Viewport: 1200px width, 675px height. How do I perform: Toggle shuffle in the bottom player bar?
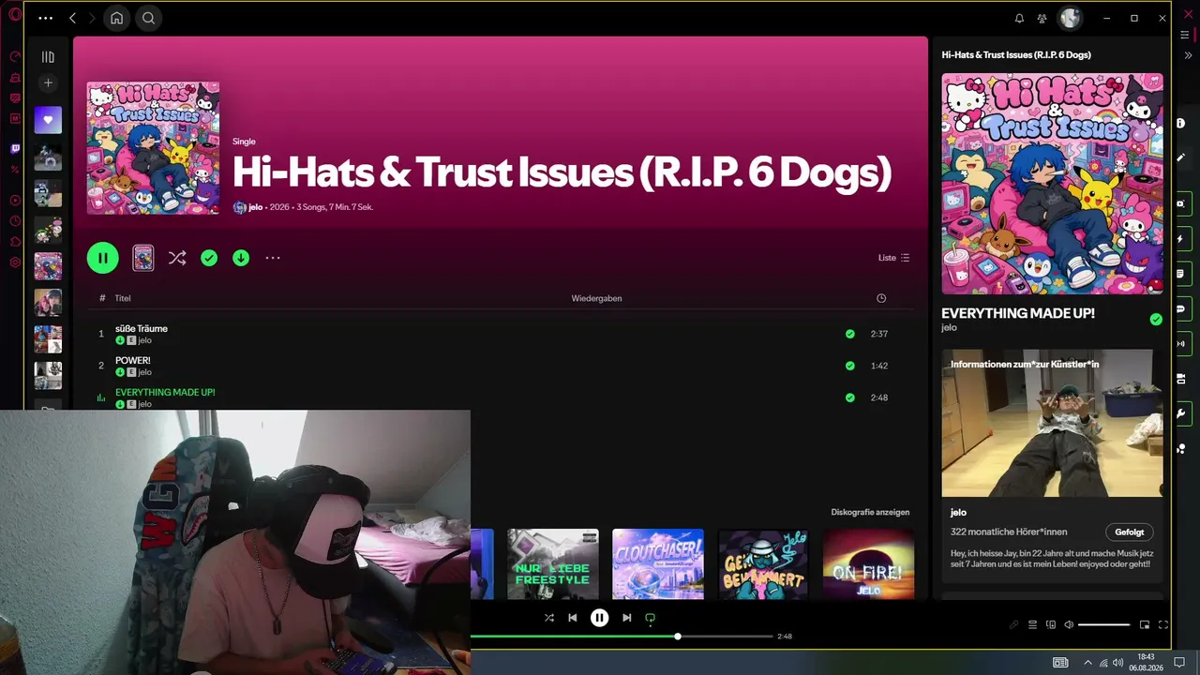(549, 618)
